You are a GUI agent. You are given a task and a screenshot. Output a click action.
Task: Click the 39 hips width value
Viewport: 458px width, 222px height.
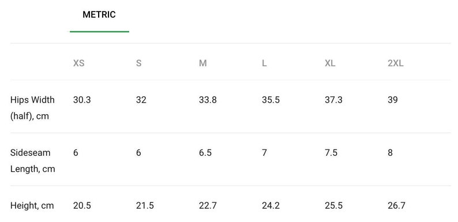tap(393, 100)
